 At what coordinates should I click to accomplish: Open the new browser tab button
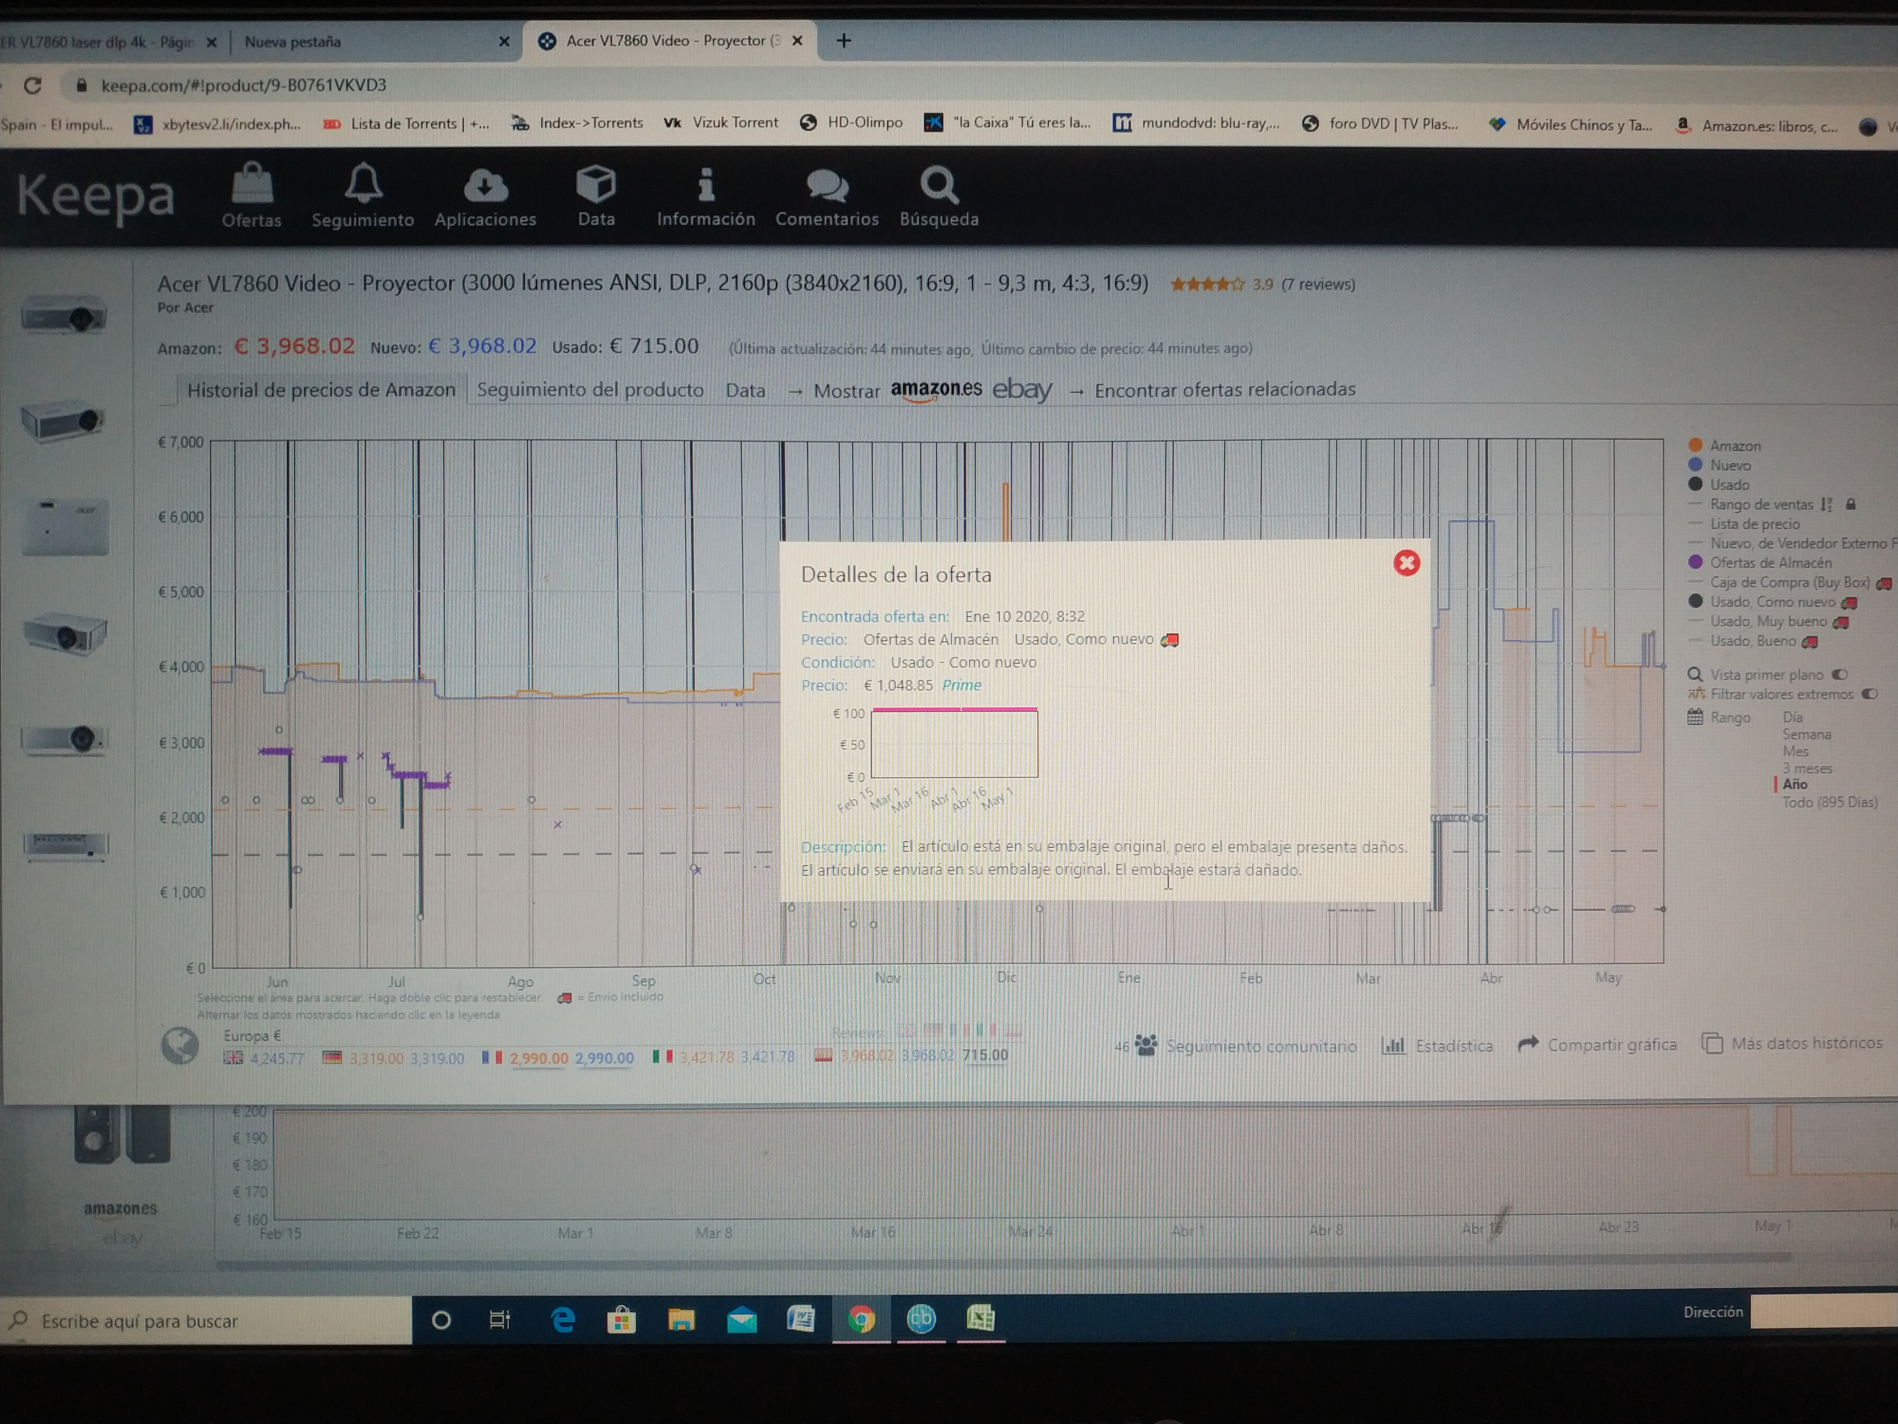point(844,40)
